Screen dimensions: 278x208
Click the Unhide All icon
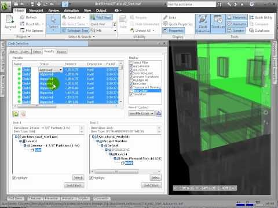132,30
